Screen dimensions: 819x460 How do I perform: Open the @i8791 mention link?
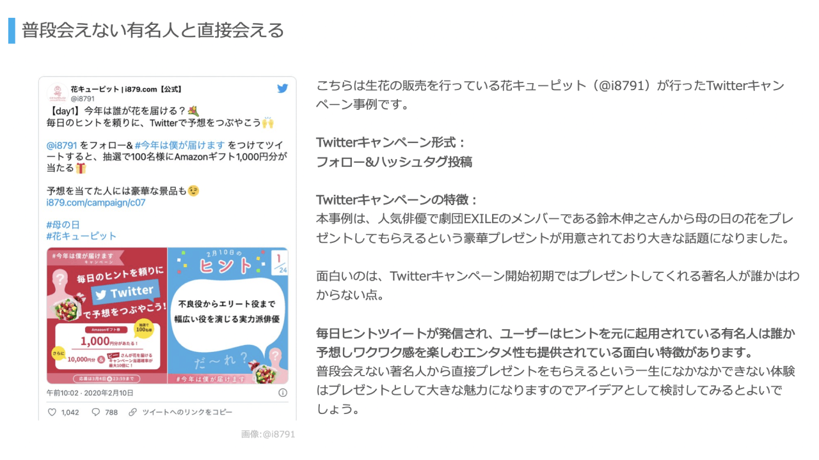pyautogui.click(x=62, y=145)
